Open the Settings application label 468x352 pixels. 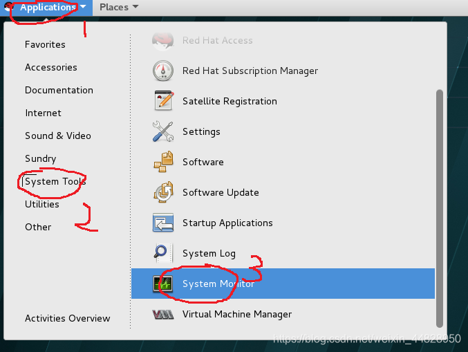pos(201,132)
